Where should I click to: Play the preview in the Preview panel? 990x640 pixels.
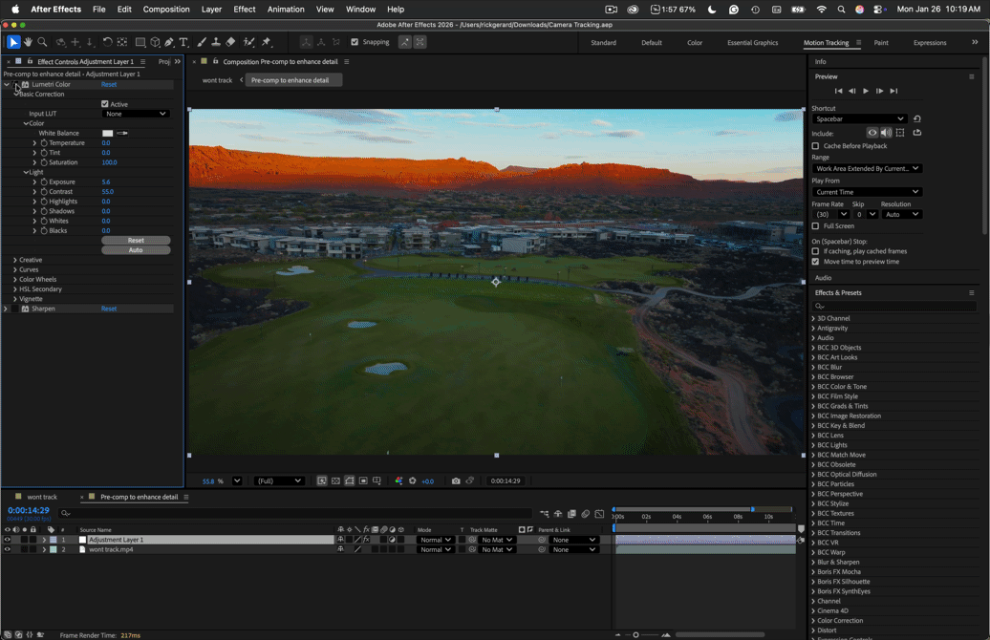866,91
